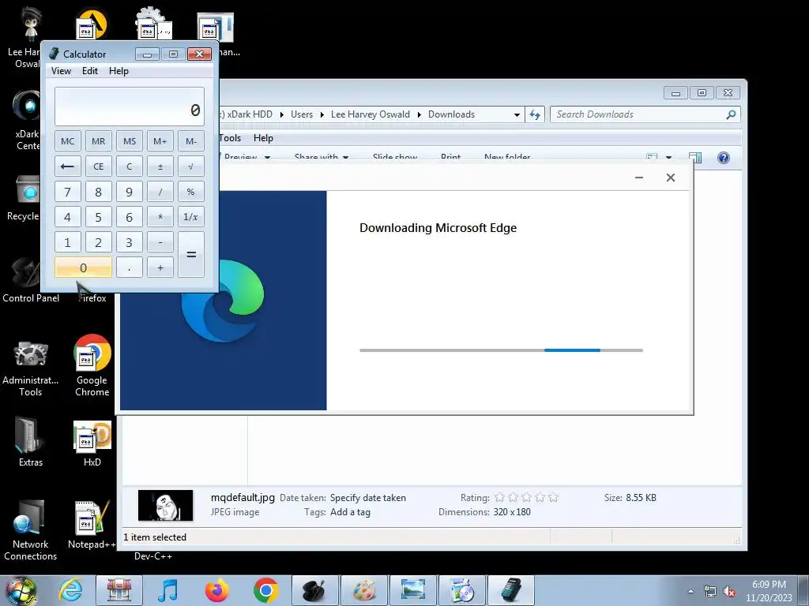
Task: Click the network tray icon
Action: [710, 591]
